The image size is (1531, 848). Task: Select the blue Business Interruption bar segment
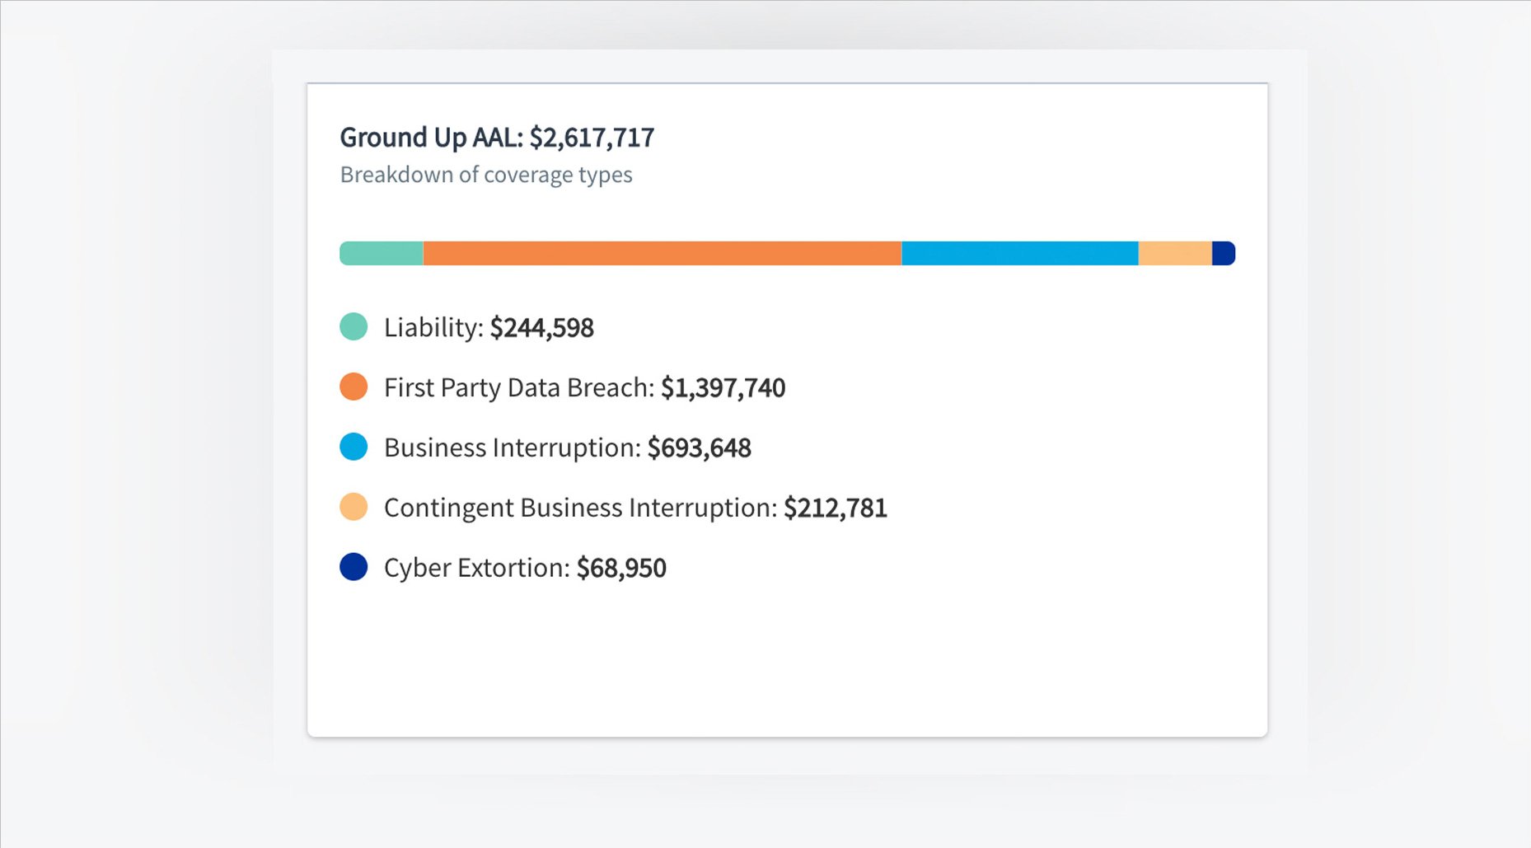point(1019,253)
